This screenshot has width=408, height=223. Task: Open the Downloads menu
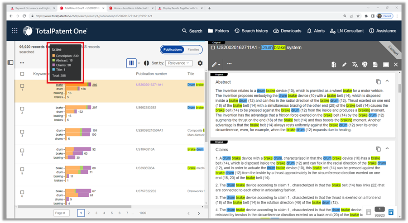[287, 31]
